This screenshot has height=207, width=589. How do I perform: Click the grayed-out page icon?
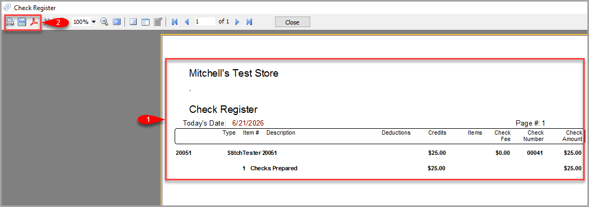pyautogui.click(x=158, y=22)
